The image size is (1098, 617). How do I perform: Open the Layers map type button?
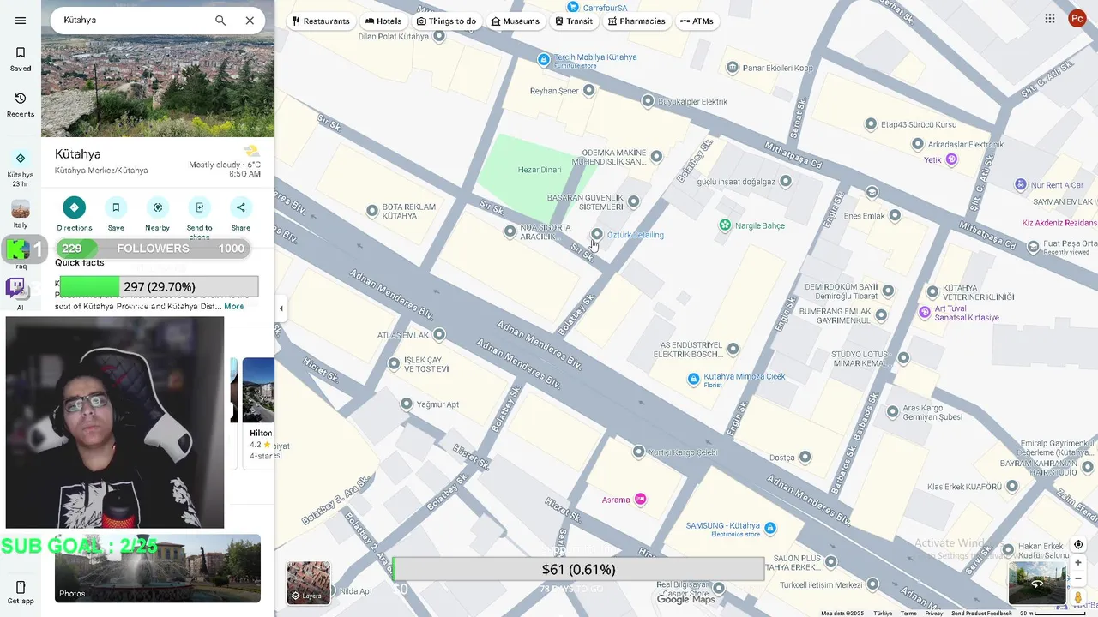click(x=308, y=583)
